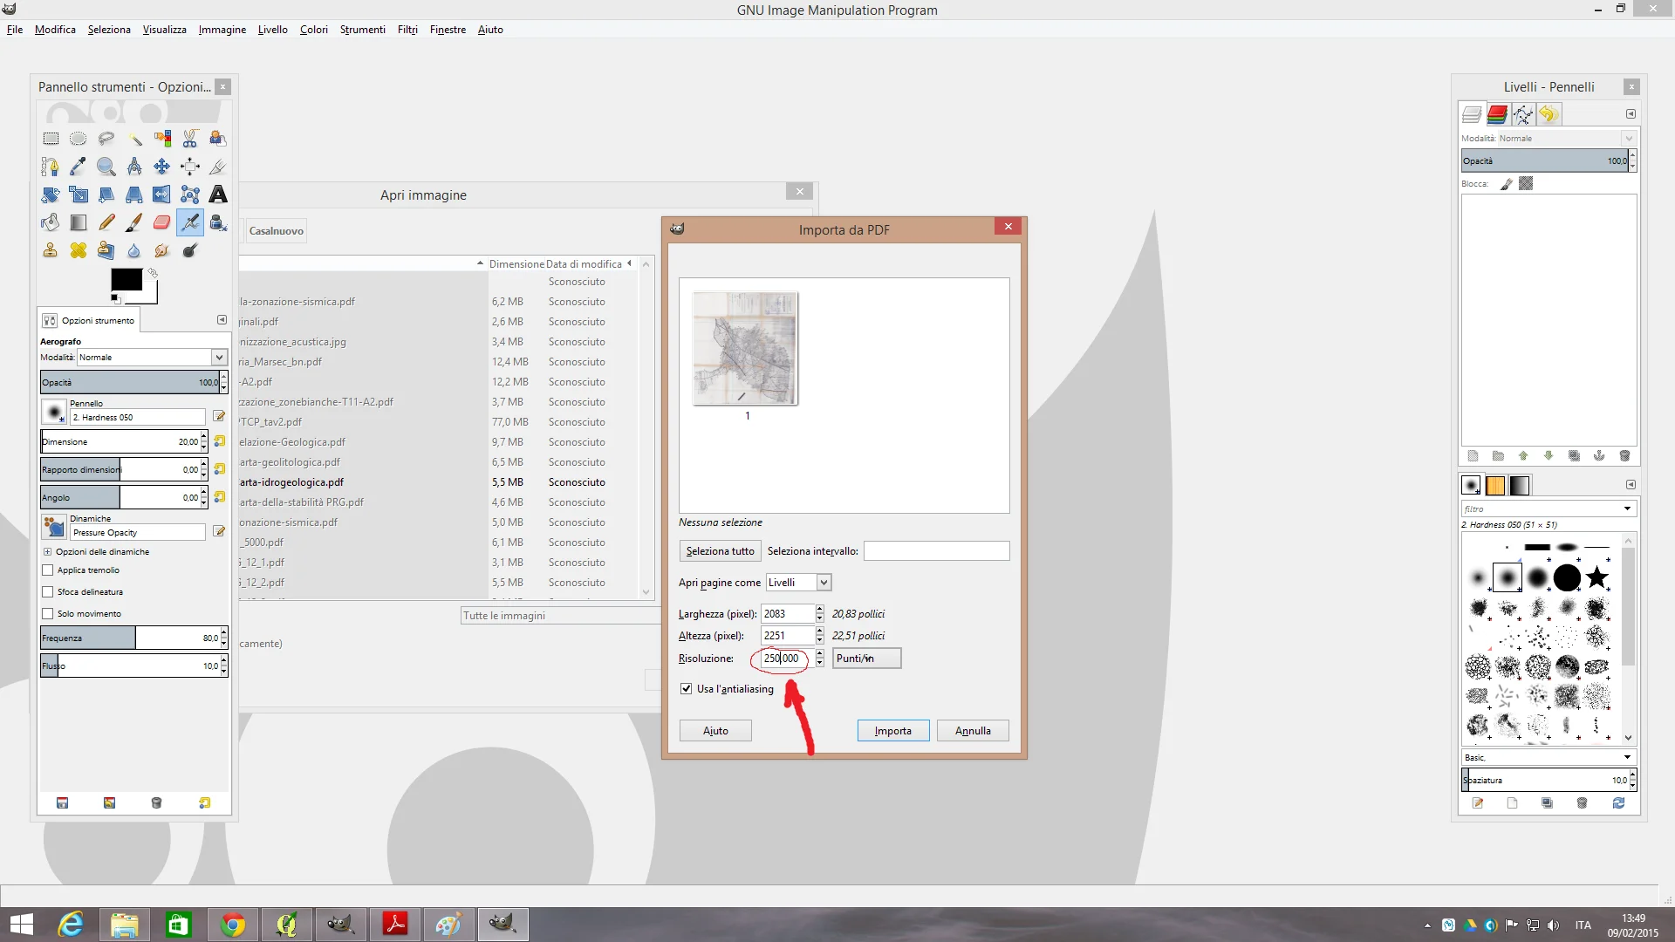This screenshot has height=942, width=1675.
Task: Switch to the gradients tab beside brushes
Action: pyautogui.click(x=1520, y=485)
